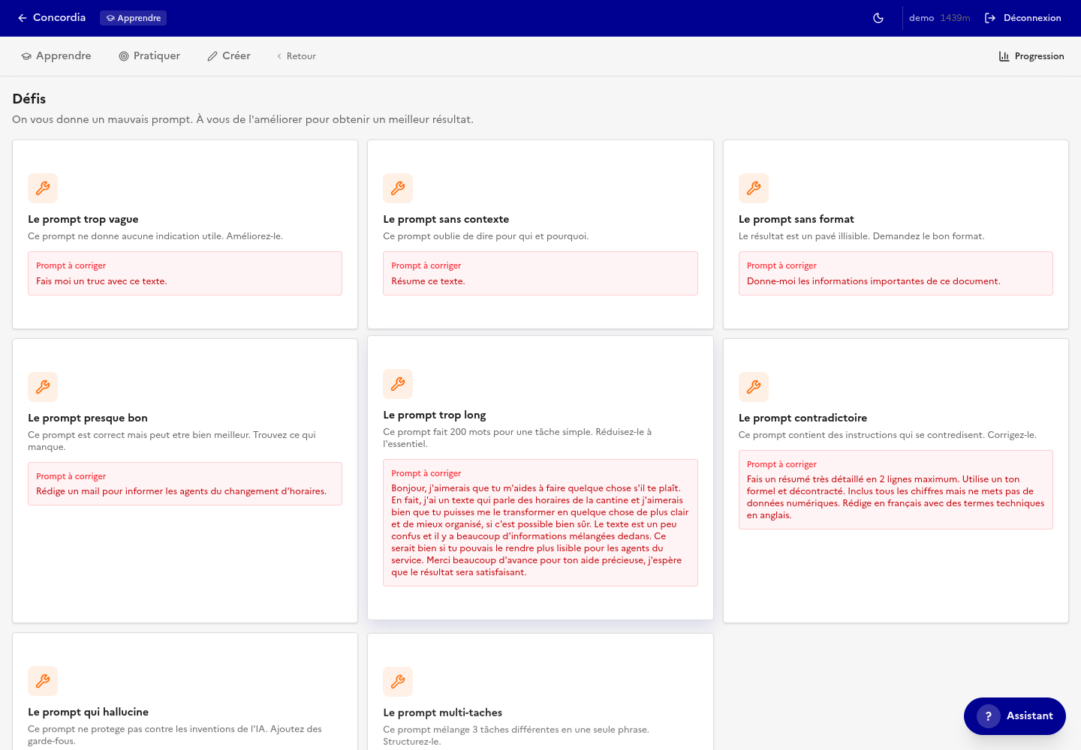This screenshot has width=1081, height=750.
Task: Click the wrench icon on Le prompt multi-taches
Action: (x=398, y=682)
